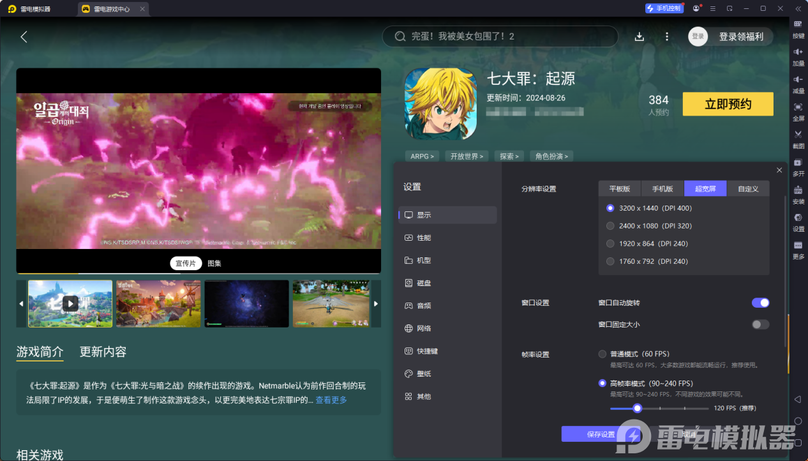Expand the 开放世界 tag

[467, 156]
